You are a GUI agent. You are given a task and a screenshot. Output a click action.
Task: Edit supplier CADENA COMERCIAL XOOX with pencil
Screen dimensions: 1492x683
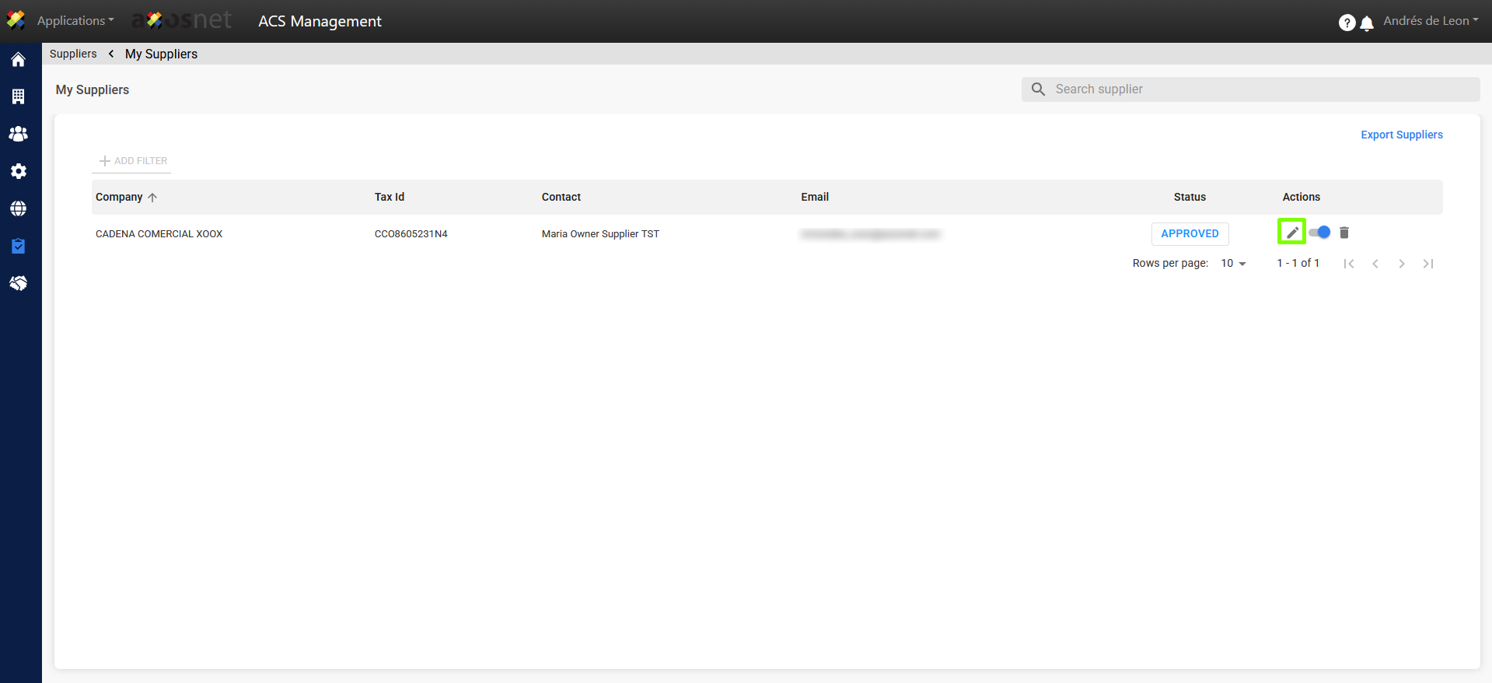pos(1291,233)
